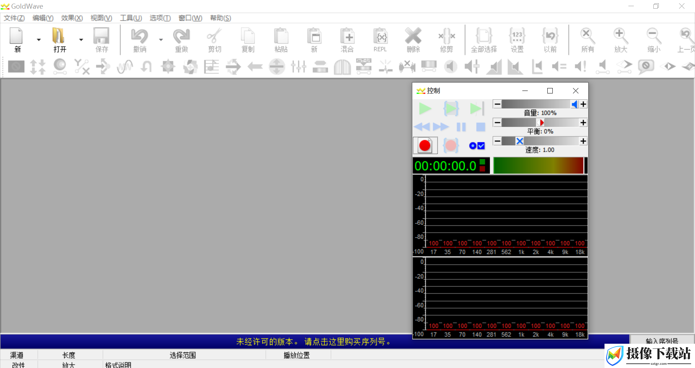The image size is (695, 368).
Task: Stop playback with the square button
Action: coord(481,127)
